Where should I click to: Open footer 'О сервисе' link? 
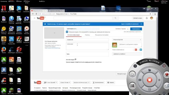[37, 88]
